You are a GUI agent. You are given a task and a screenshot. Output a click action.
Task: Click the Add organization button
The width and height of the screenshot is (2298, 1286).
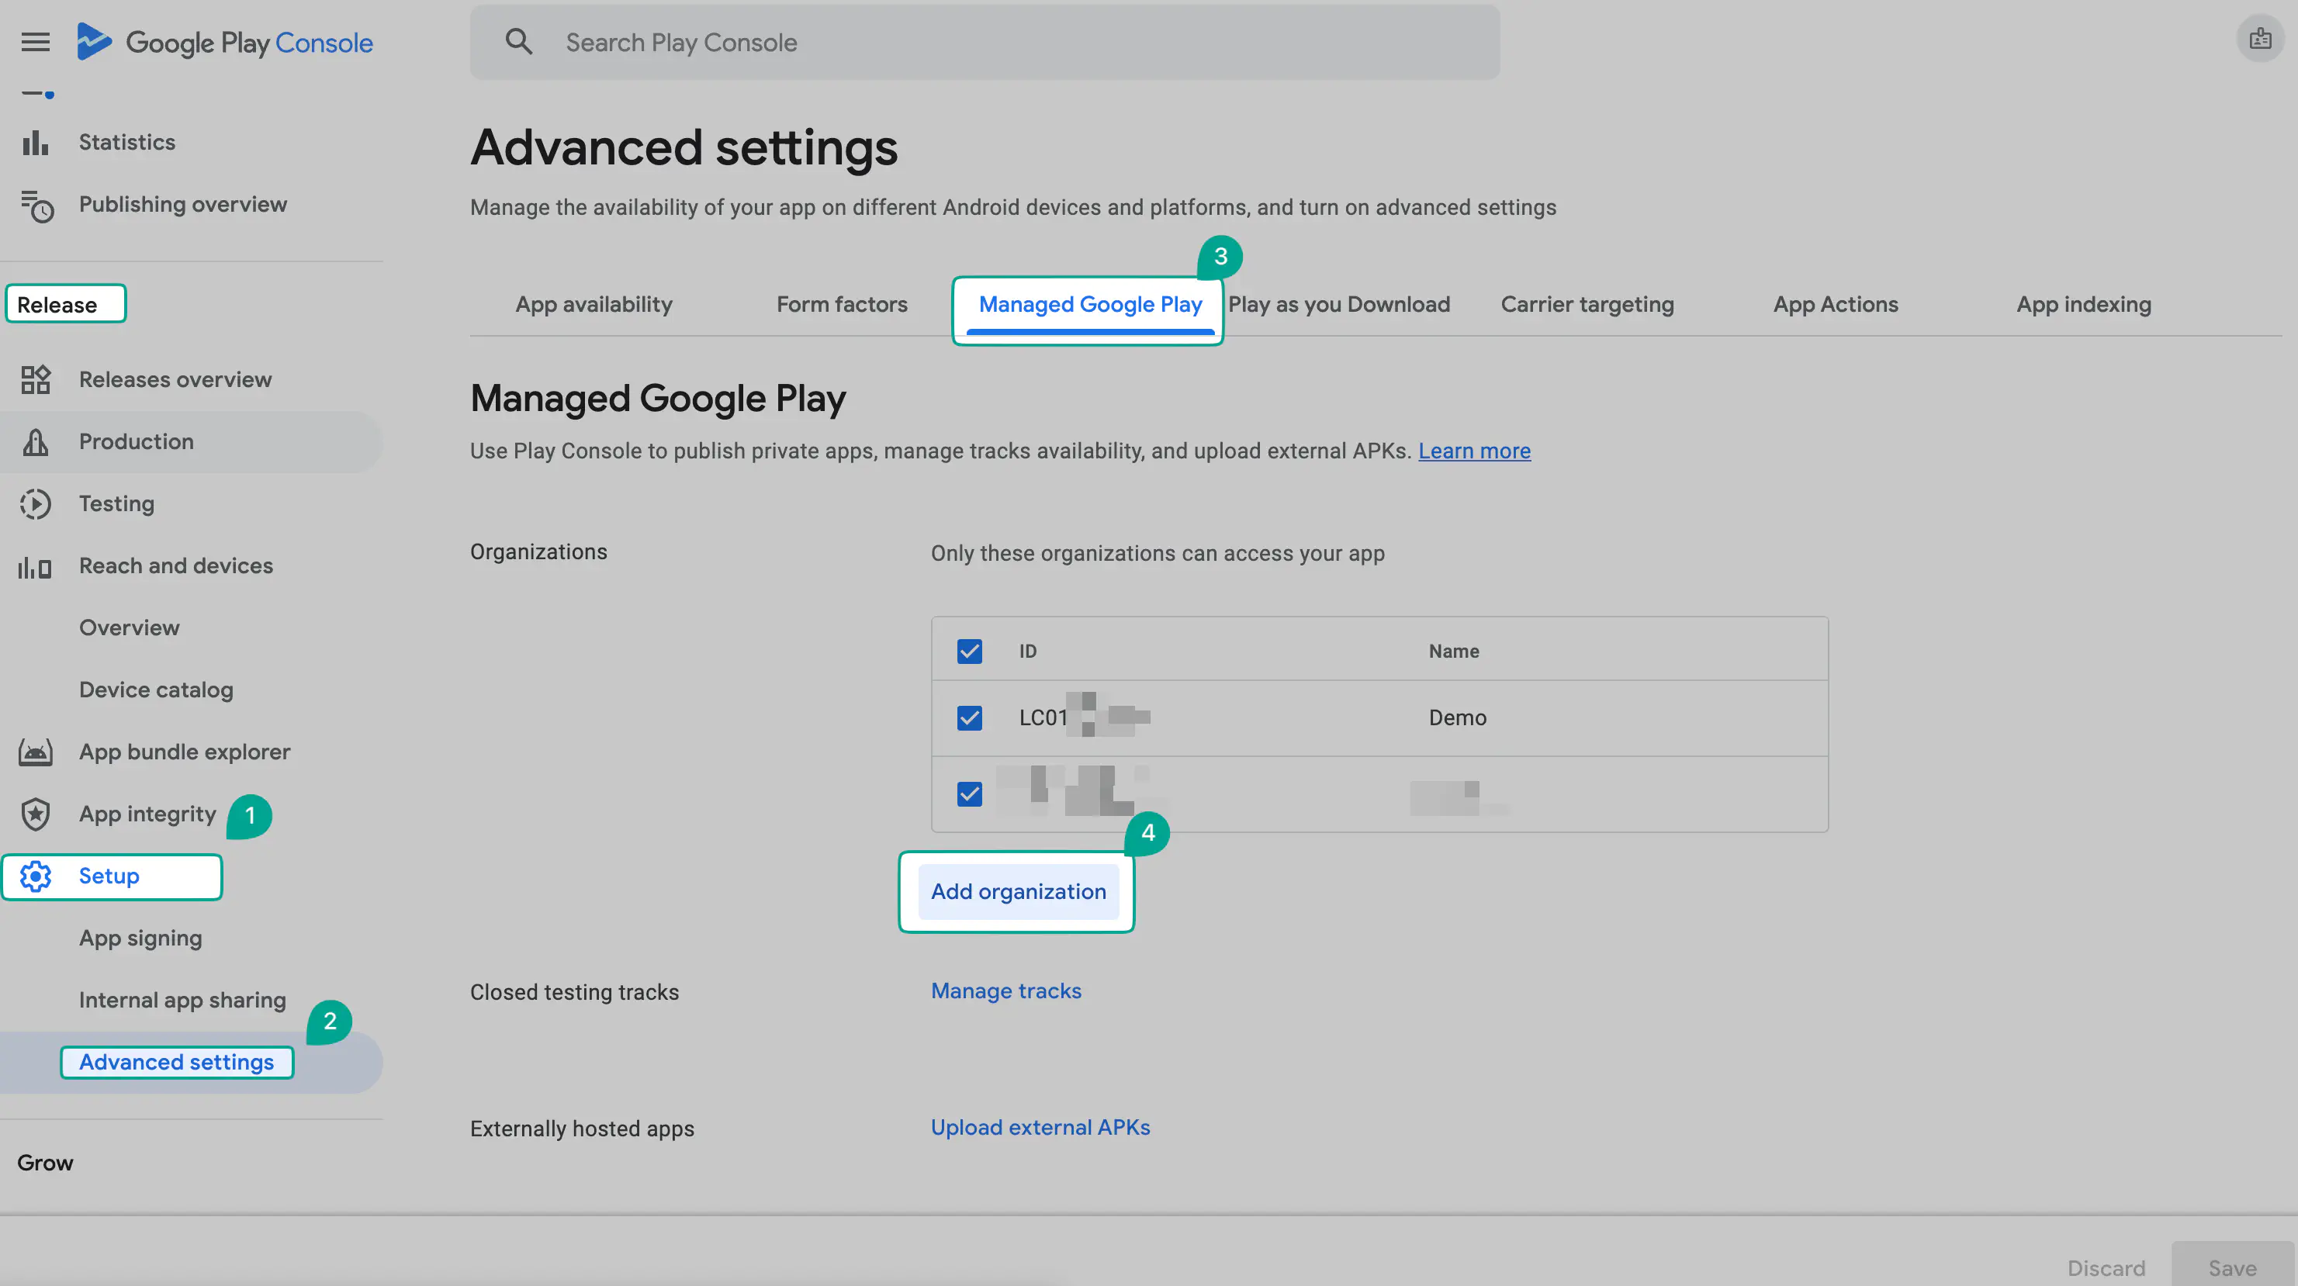[x=1018, y=892]
